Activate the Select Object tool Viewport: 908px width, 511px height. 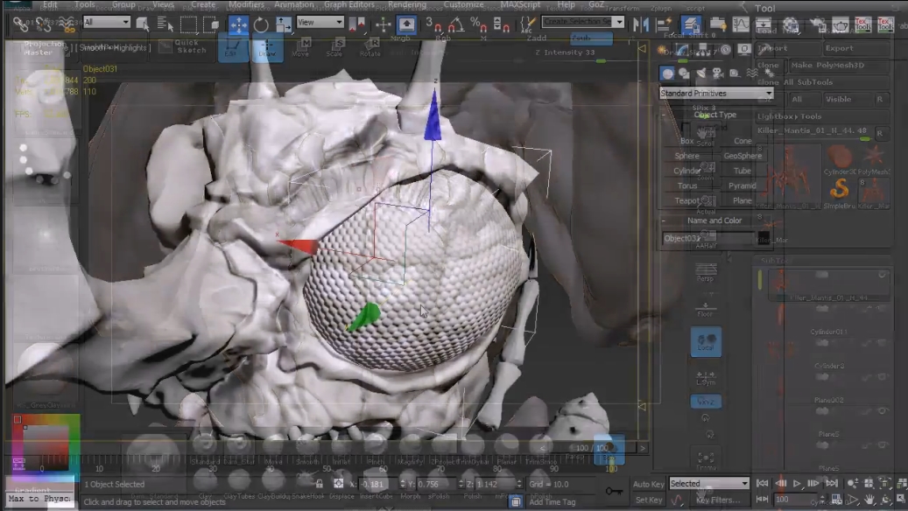[x=143, y=24]
